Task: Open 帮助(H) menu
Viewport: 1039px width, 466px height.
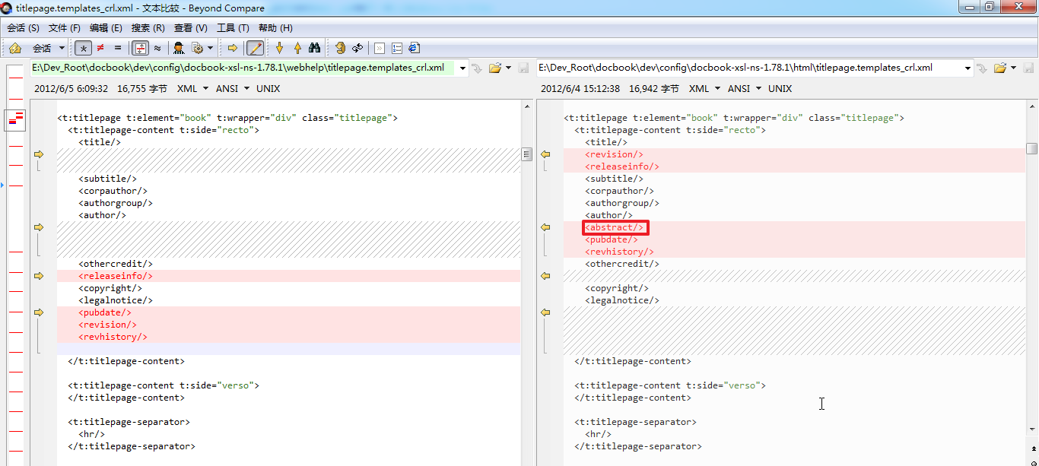Action: pos(275,28)
